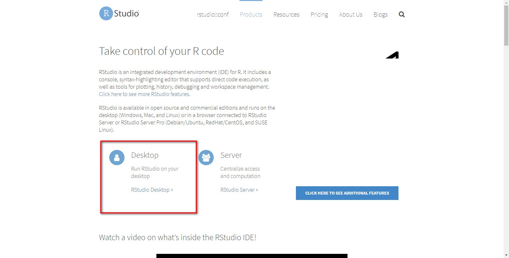Open the RStudio Server link

point(239,190)
